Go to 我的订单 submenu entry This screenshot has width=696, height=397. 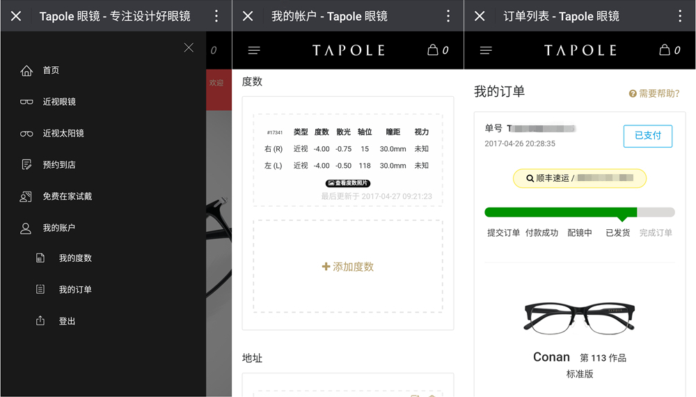pos(75,290)
